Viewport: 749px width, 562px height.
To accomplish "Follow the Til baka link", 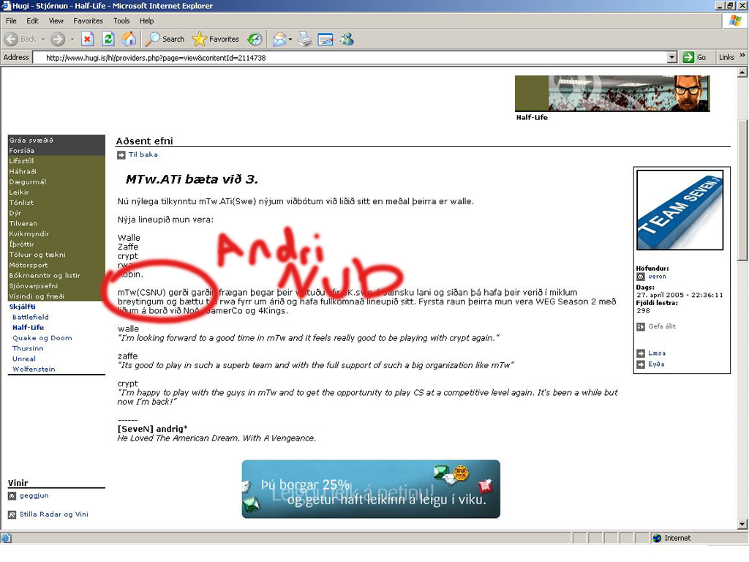I will coord(143,155).
